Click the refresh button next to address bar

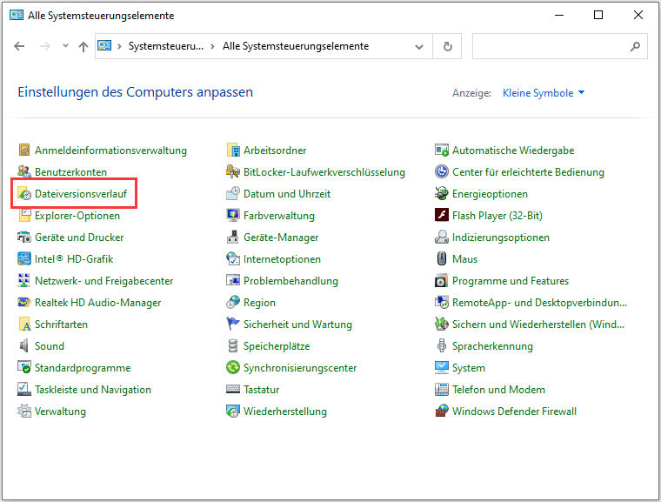[447, 46]
